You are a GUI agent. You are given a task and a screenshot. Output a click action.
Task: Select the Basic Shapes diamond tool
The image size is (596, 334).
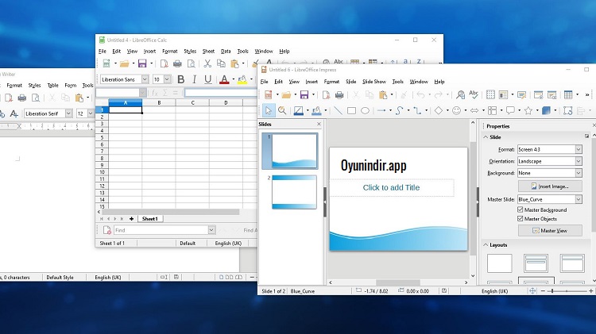coord(438,111)
